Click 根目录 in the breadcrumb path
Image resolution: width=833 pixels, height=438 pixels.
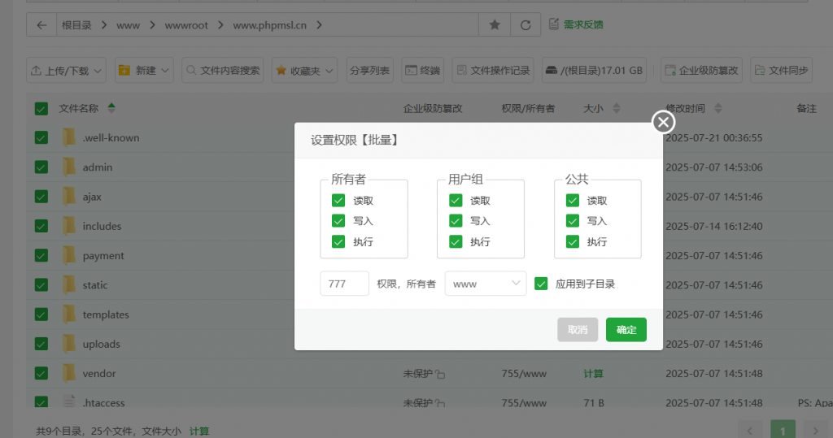(76, 25)
